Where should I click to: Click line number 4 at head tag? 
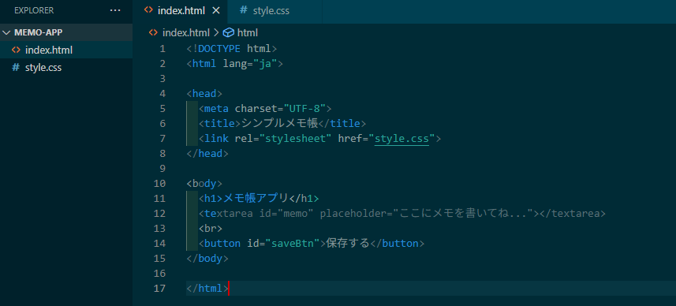[162, 94]
